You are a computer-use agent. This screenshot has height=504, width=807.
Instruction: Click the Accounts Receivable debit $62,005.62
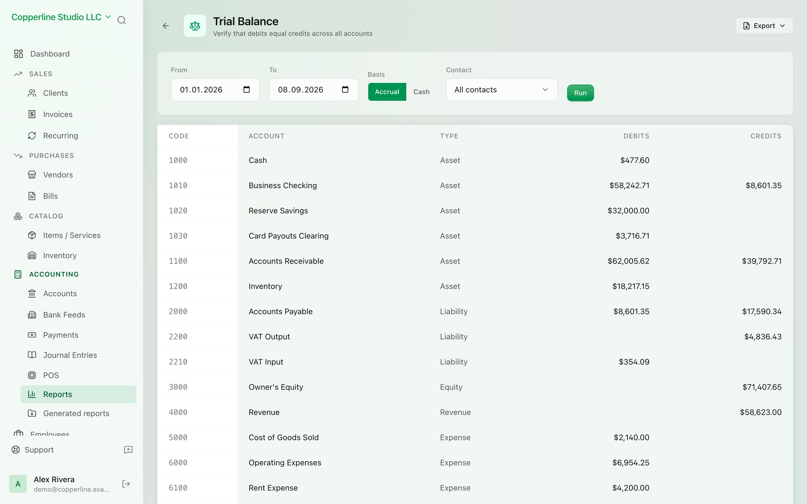tap(628, 261)
